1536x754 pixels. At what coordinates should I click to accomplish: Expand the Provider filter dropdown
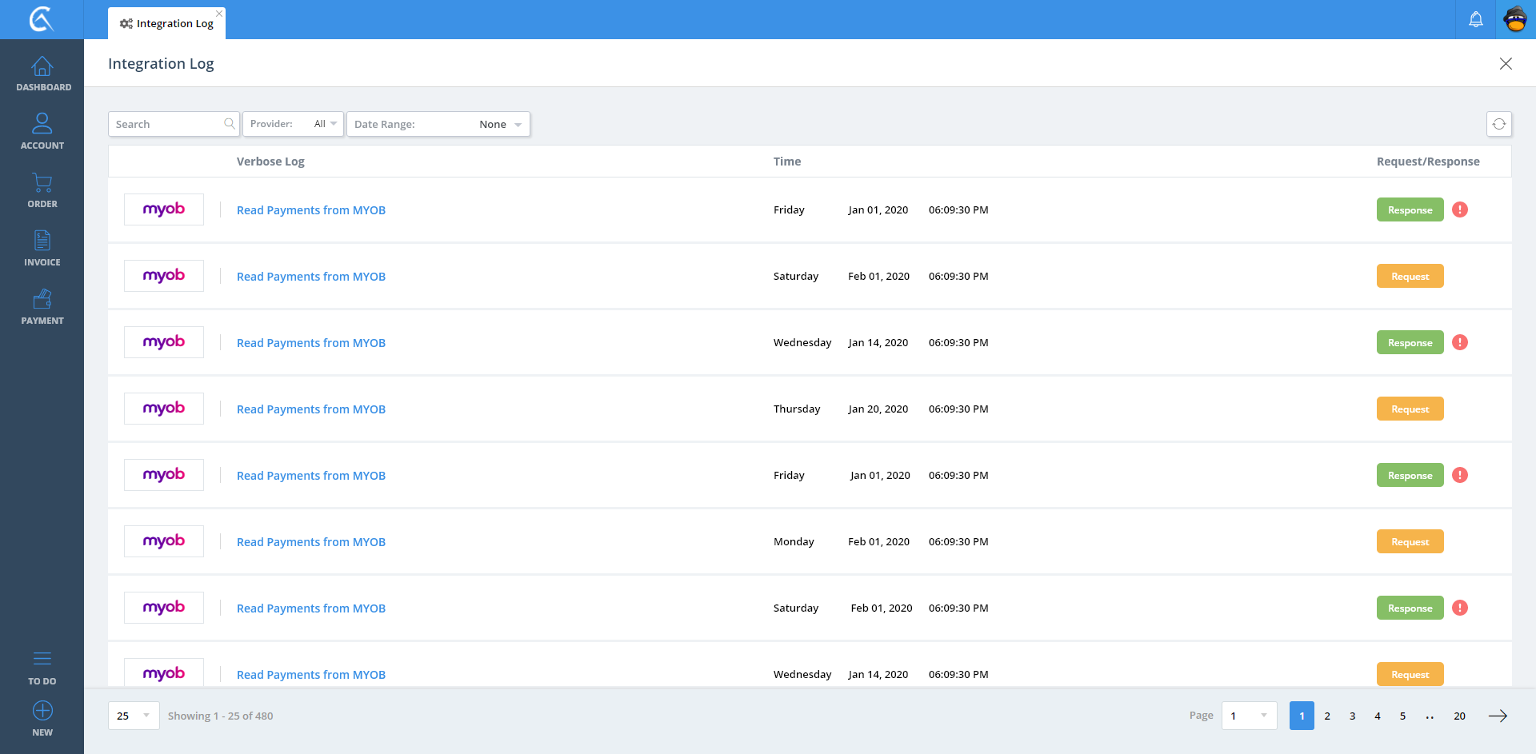tap(293, 124)
